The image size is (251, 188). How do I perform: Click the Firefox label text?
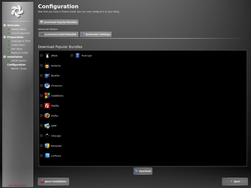54,116
